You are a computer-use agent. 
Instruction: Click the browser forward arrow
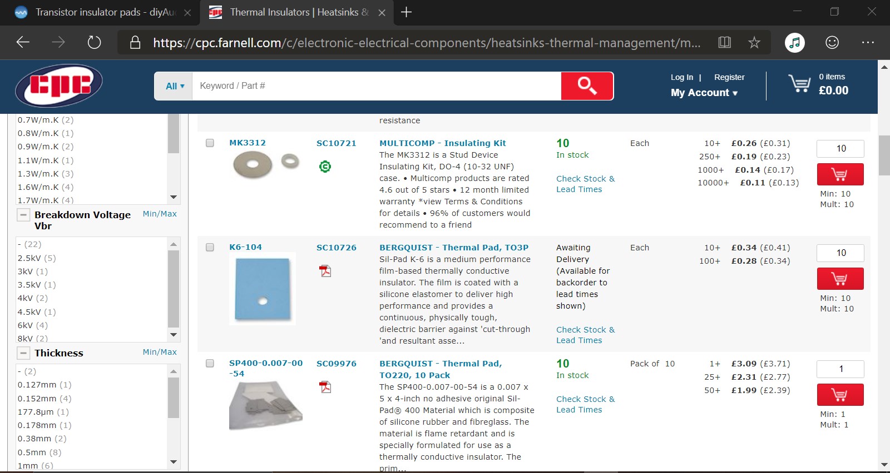click(58, 42)
